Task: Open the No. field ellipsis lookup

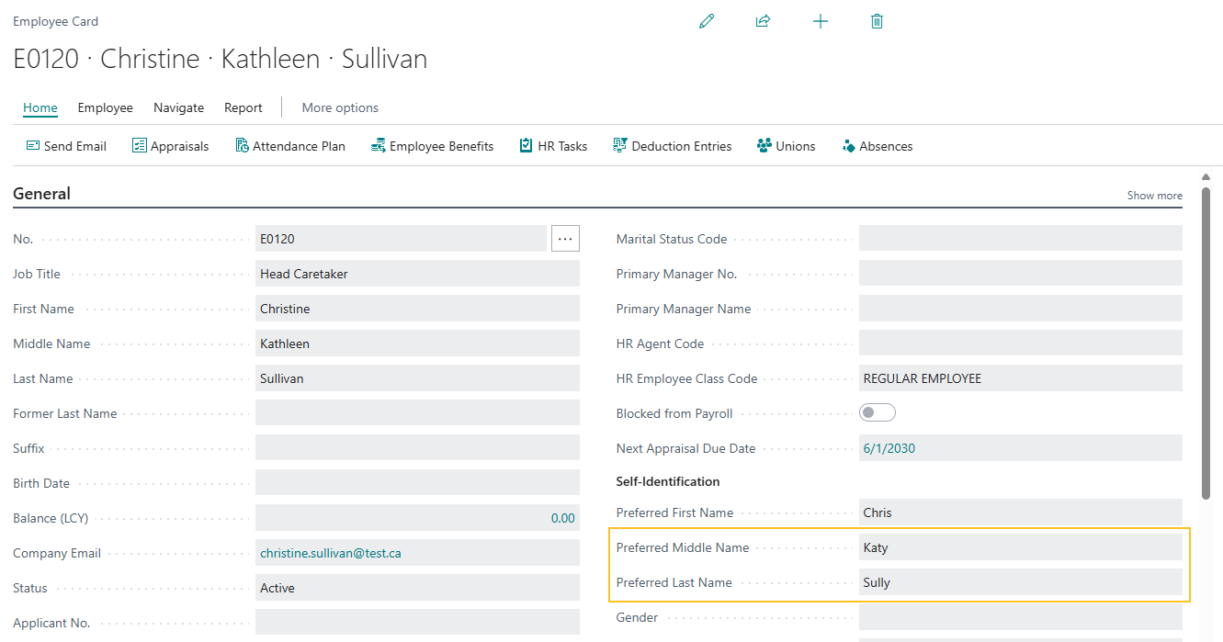Action: pos(565,238)
